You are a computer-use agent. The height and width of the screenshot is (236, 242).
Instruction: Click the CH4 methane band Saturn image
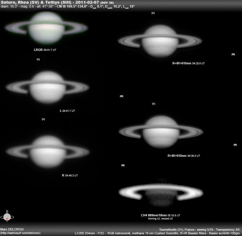161,192
